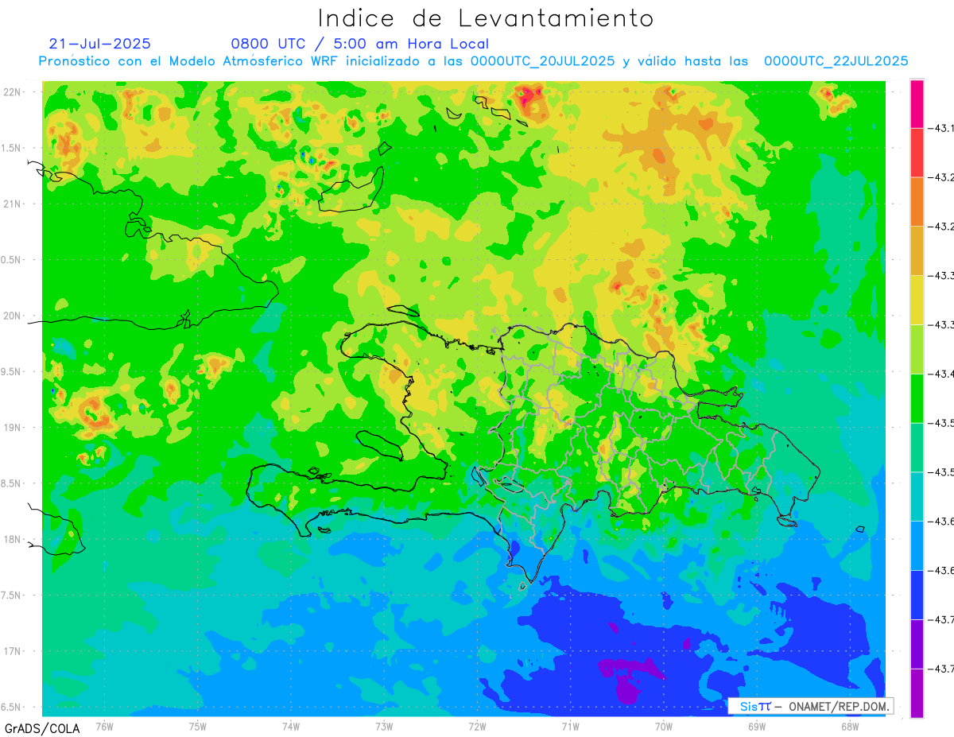Click valid-until time '0000UTC_22JUL2025'
This screenshot has height=737, width=954.
836,61
